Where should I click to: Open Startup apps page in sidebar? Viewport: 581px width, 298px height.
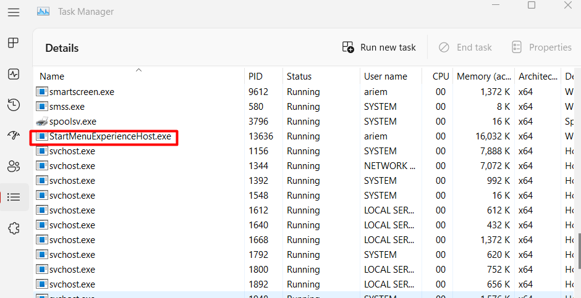click(14, 135)
